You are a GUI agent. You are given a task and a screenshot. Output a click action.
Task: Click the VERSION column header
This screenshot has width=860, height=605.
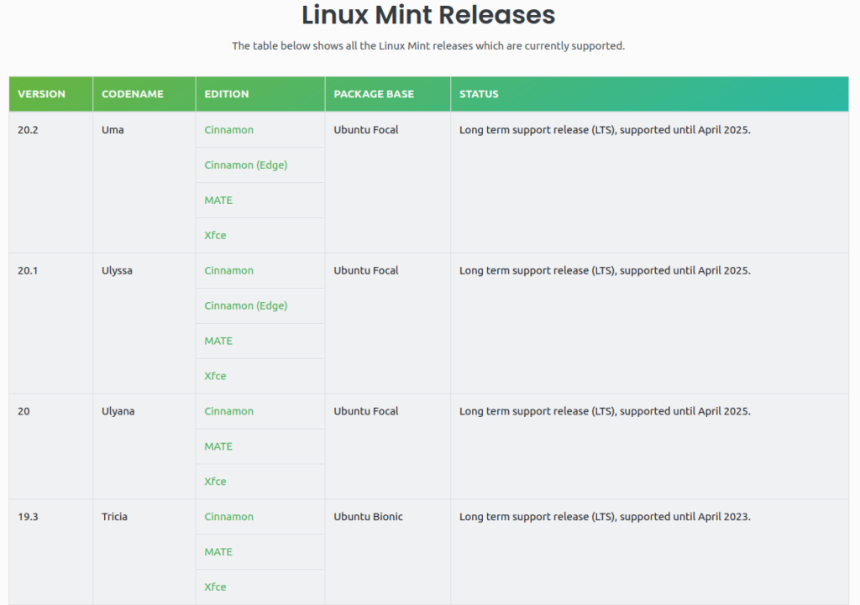(41, 94)
